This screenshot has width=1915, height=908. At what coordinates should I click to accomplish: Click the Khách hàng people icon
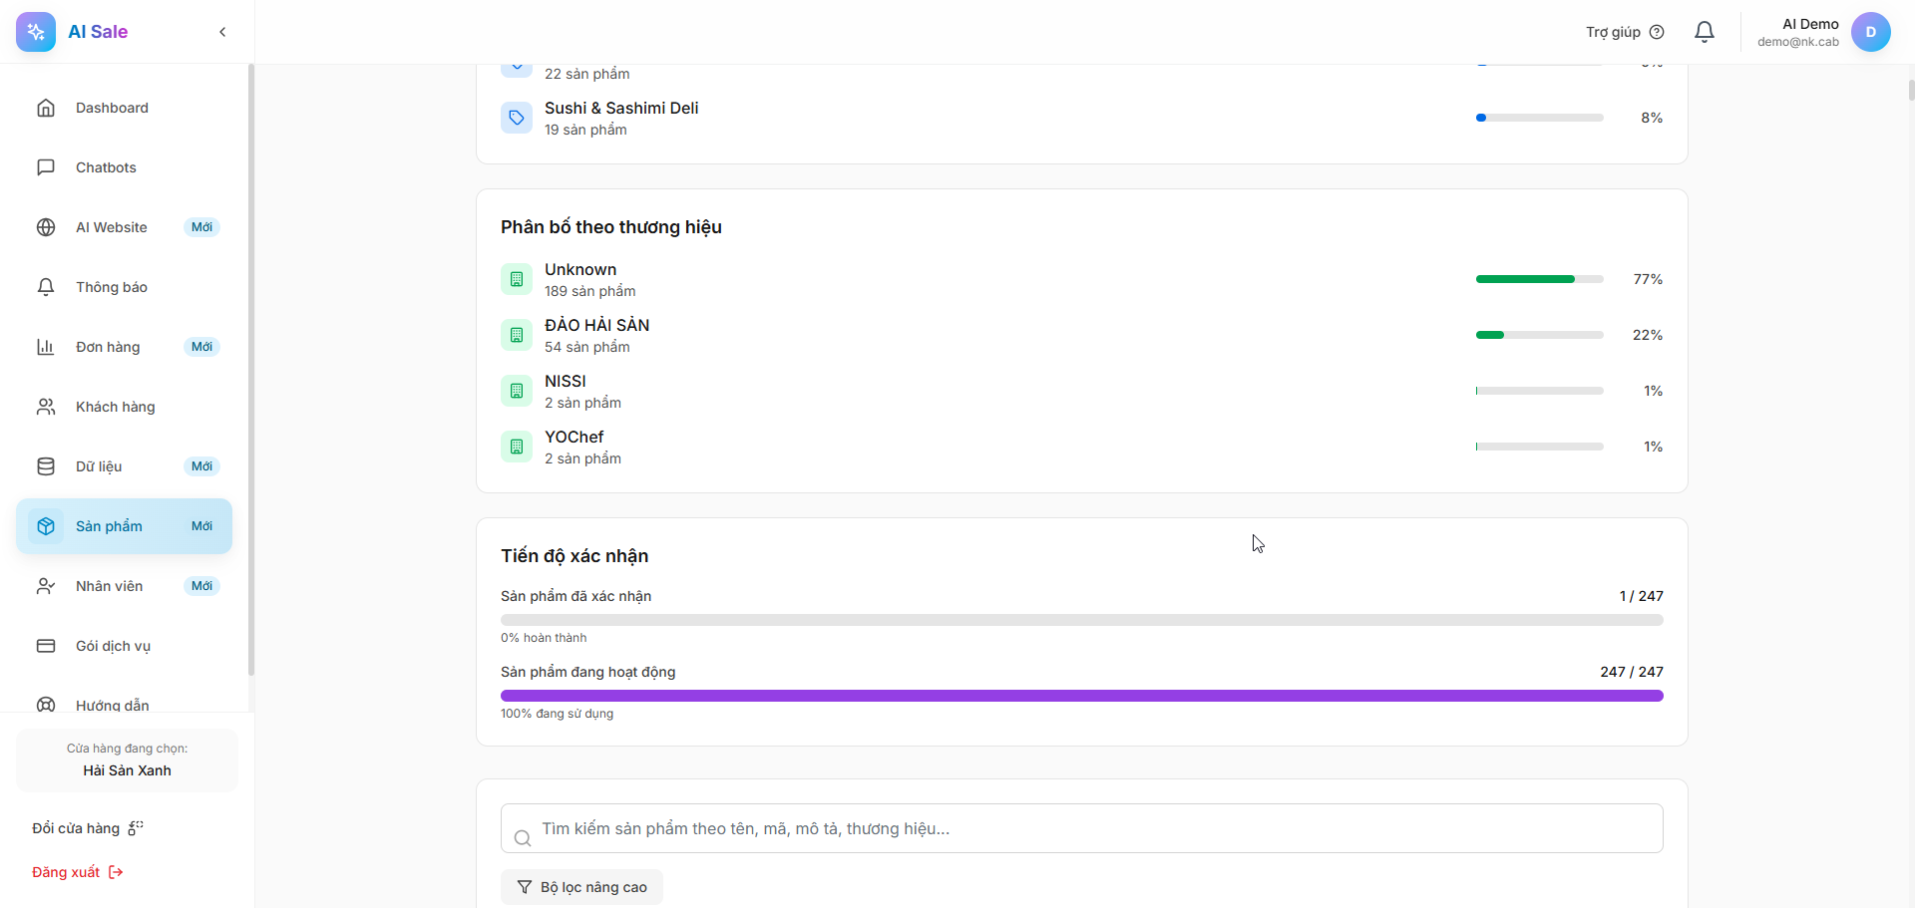coord(46,407)
